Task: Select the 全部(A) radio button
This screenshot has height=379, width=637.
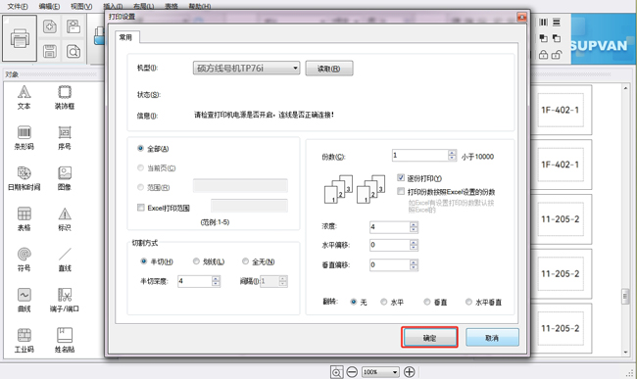Action: pos(140,149)
